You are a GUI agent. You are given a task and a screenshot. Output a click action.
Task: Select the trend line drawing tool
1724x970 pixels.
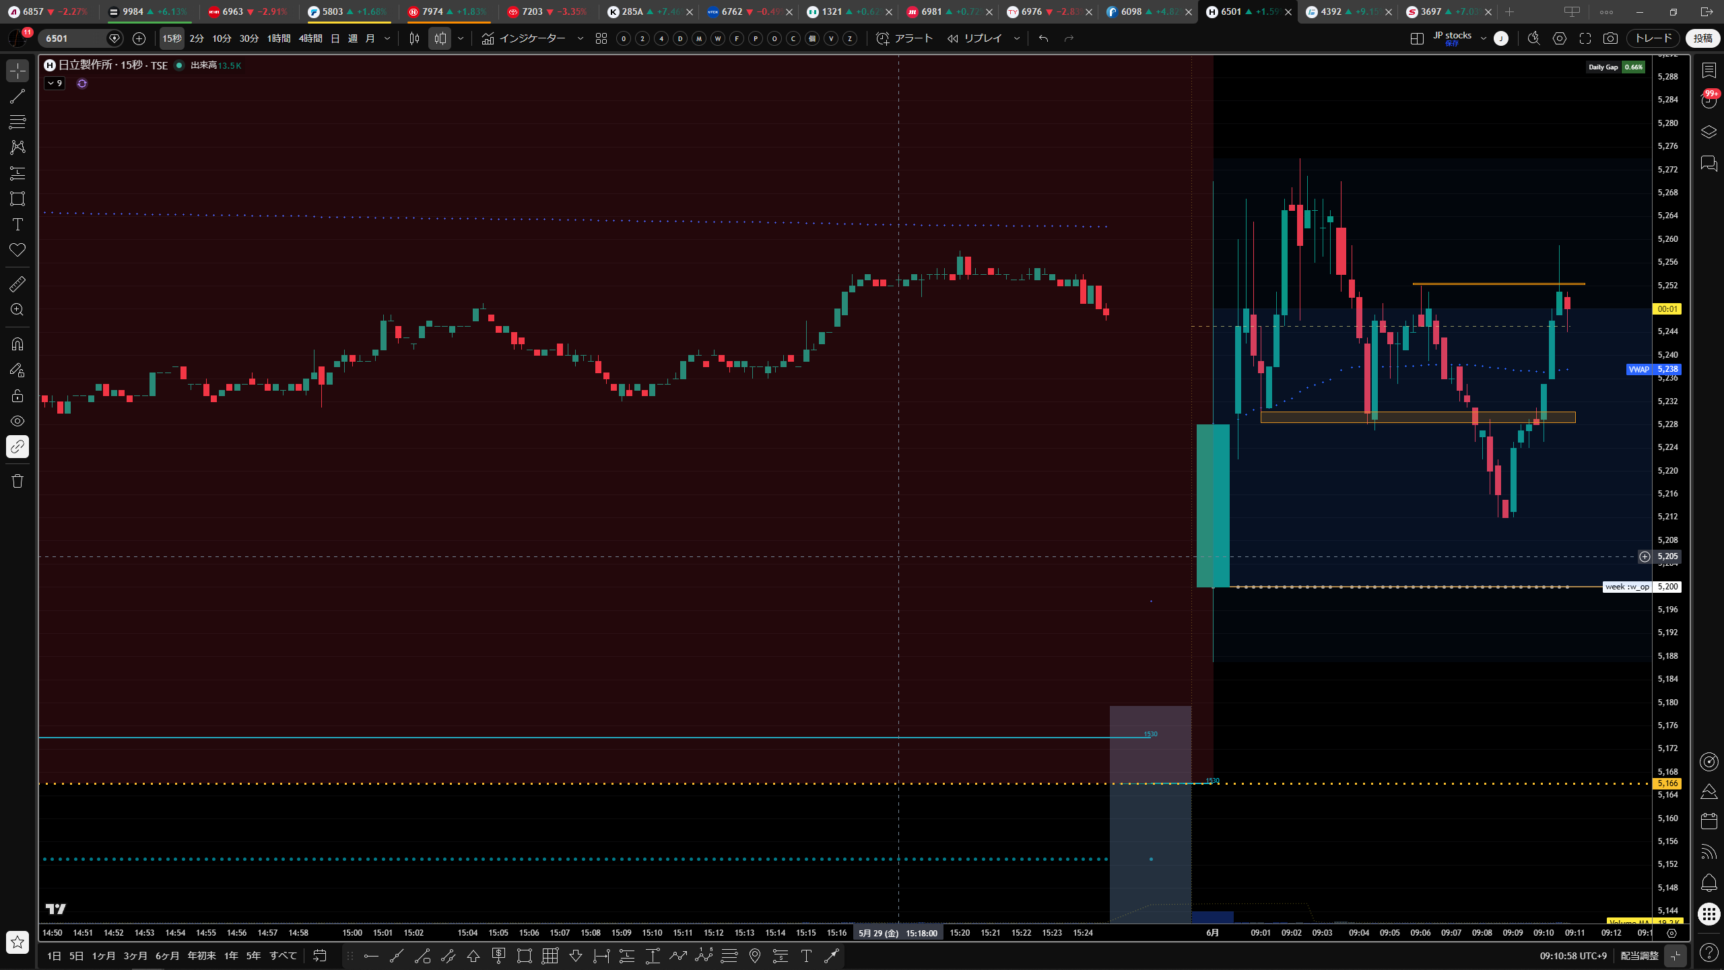tap(18, 96)
